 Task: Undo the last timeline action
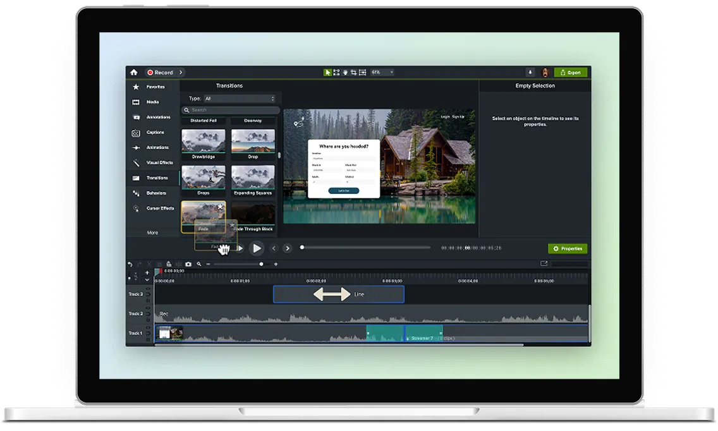[130, 264]
